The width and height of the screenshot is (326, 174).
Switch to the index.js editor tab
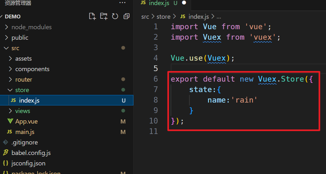pos(159,3)
